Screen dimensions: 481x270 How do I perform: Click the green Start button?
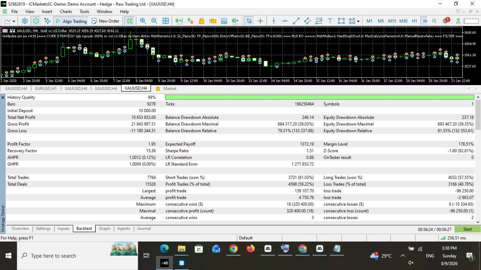point(467,229)
